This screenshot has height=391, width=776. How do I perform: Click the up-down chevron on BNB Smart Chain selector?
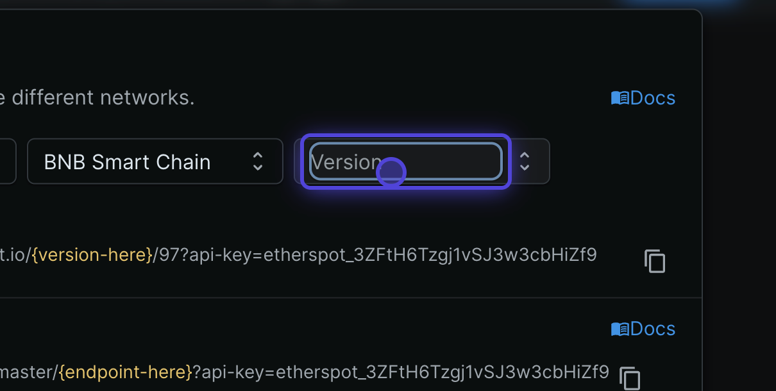pos(257,162)
